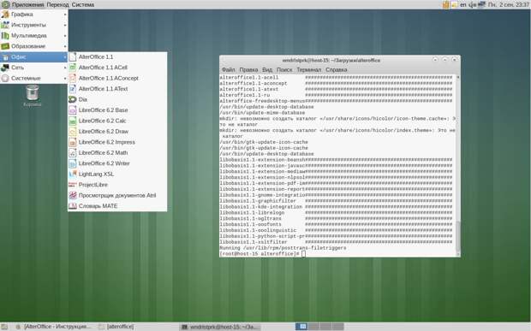Screen dimensions: 531x331
Task: Open the Терминал menu in terminal
Action: point(309,69)
